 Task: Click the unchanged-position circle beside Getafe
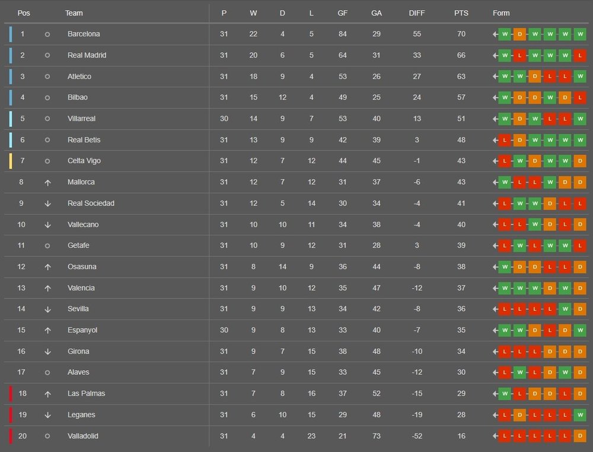click(47, 246)
